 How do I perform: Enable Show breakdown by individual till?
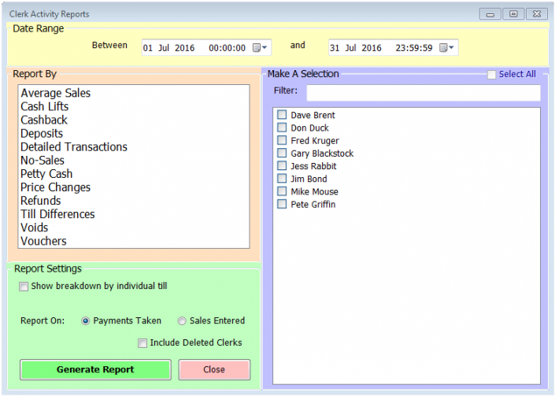[x=24, y=287]
